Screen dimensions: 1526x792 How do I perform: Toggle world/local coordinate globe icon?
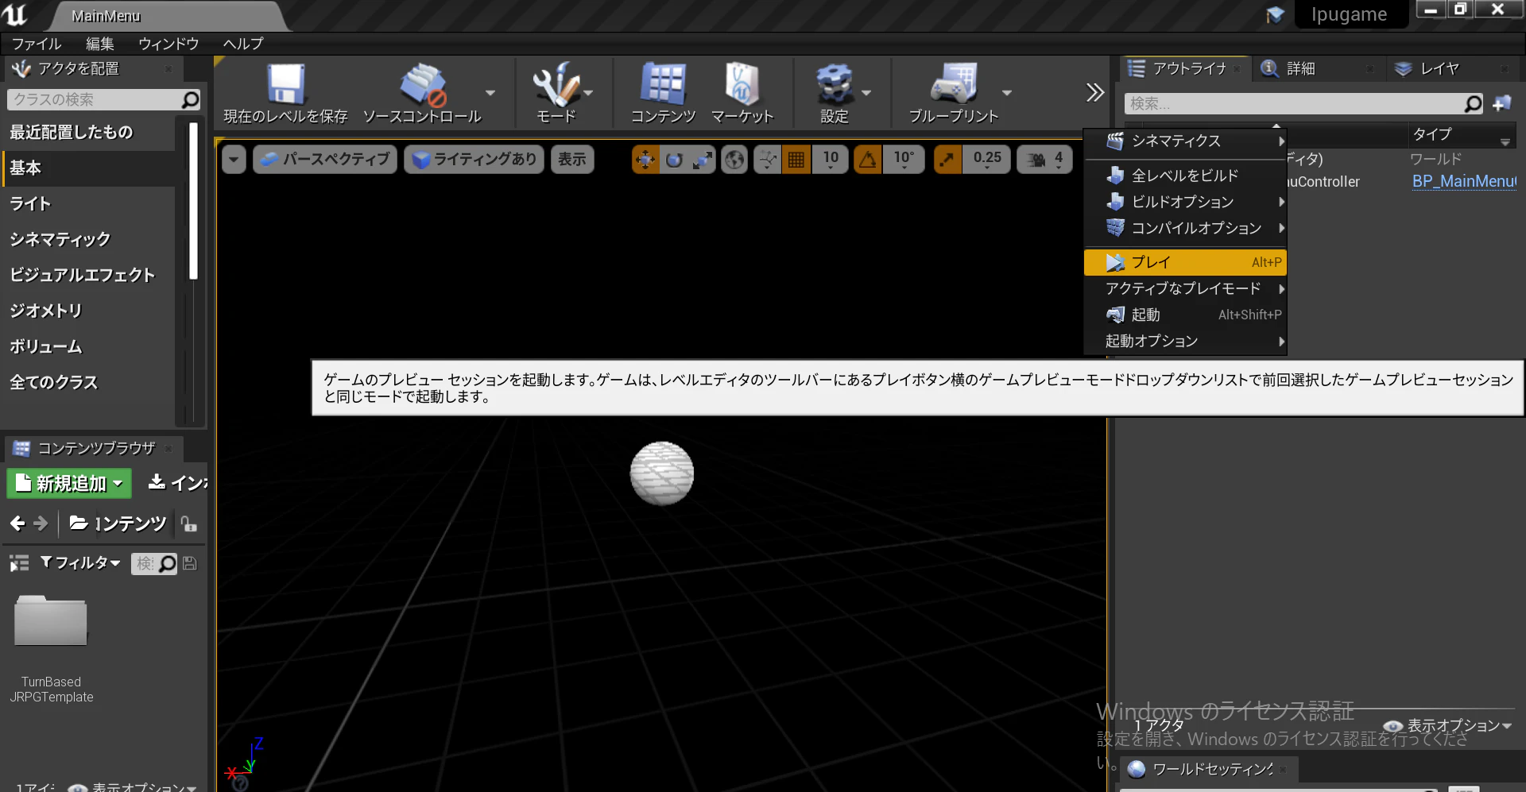coord(735,160)
